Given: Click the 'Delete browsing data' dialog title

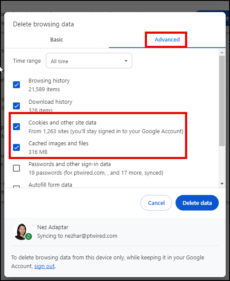Looking at the screenshot, I should pos(43,24).
